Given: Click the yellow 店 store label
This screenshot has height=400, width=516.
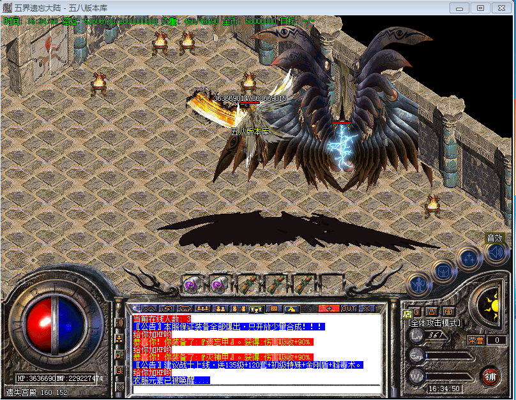Looking at the screenshot, I should coord(407,313).
